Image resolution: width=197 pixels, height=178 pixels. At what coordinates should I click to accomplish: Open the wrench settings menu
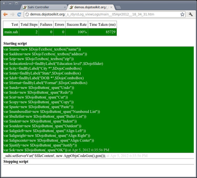point(191,14)
